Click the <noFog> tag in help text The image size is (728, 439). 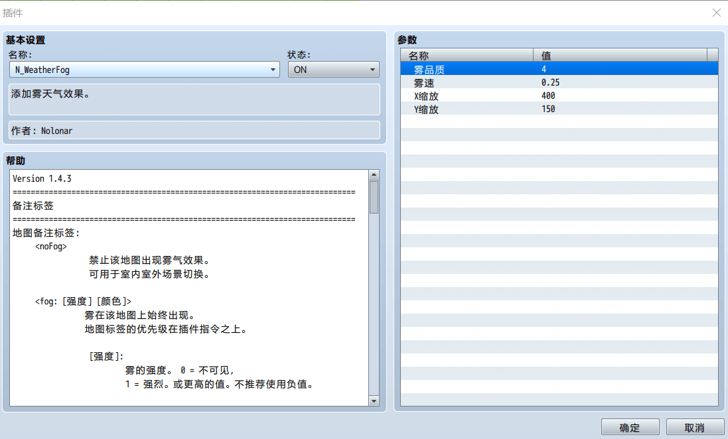(51, 247)
